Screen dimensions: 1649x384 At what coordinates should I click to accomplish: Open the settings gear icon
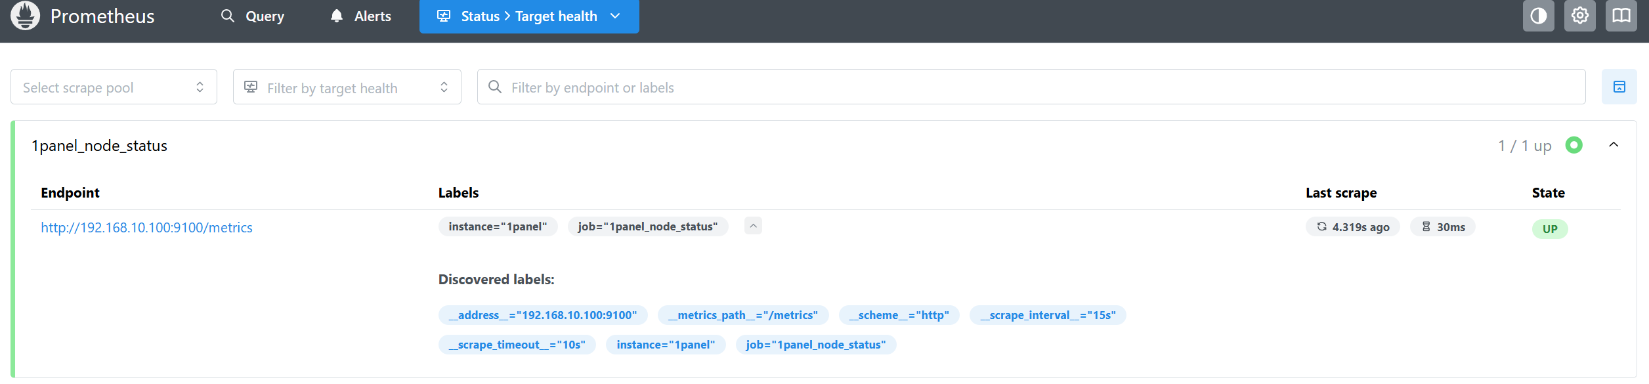(x=1579, y=16)
